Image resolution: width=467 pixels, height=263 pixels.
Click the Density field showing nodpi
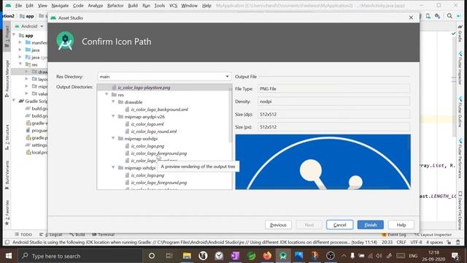(333, 102)
